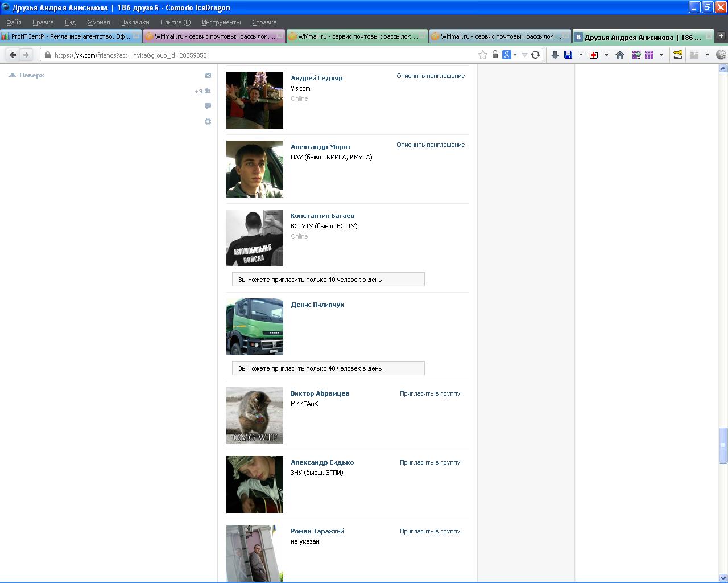
Task: Expand the dropdown beside the gray tile icon
Action: tap(708, 55)
